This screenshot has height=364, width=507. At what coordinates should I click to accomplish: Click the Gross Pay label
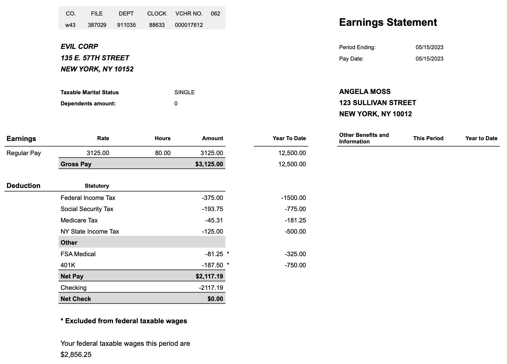(x=76, y=164)
